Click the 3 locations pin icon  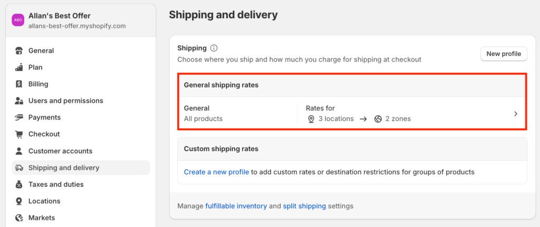311,119
